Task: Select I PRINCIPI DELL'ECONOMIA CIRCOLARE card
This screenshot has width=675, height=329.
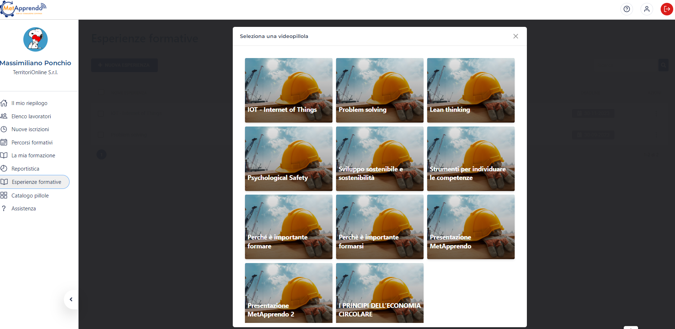Action: tap(380, 293)
